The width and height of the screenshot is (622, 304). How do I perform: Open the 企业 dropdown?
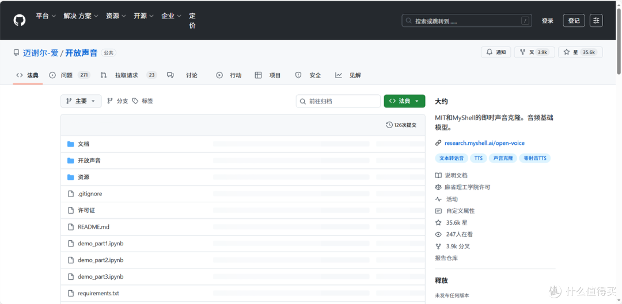tap(172, 16)
